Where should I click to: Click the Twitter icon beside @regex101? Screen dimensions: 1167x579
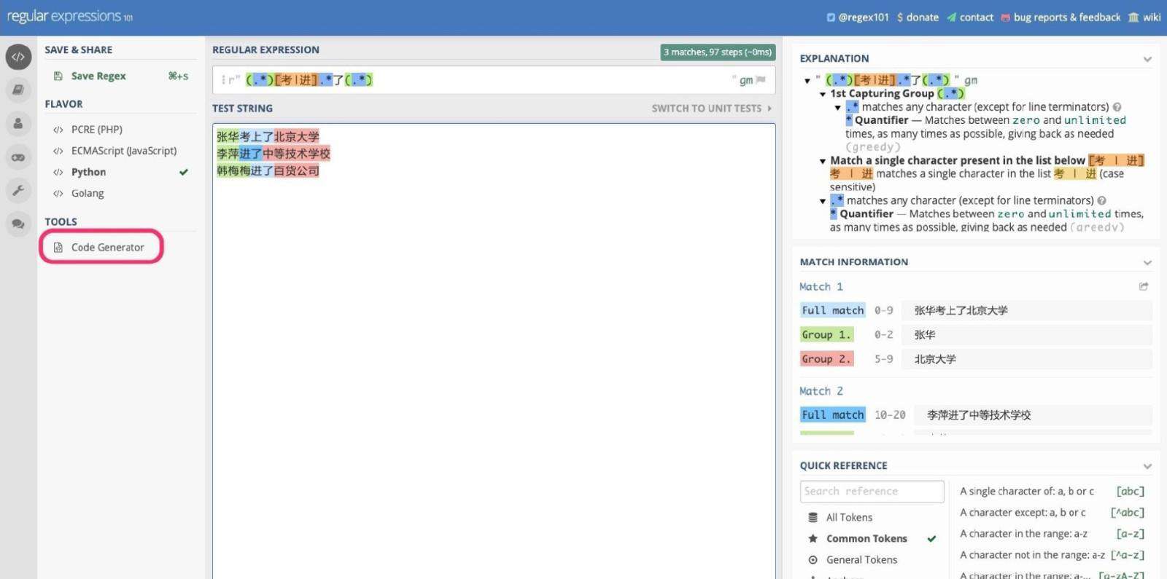click(831, 17)
